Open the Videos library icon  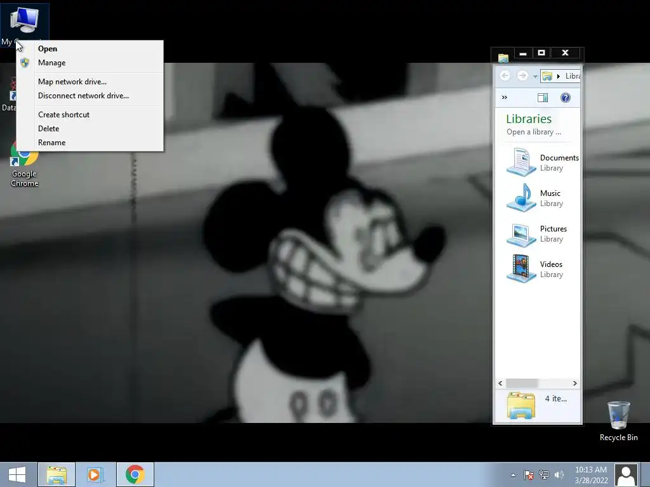[521, 269]
